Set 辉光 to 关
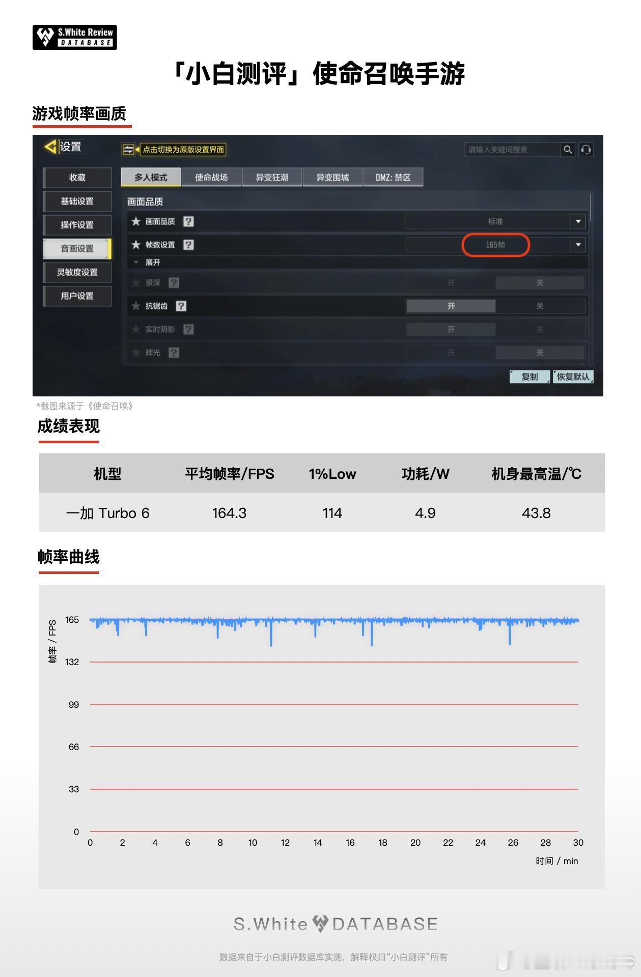 click(x=540, y=353)
